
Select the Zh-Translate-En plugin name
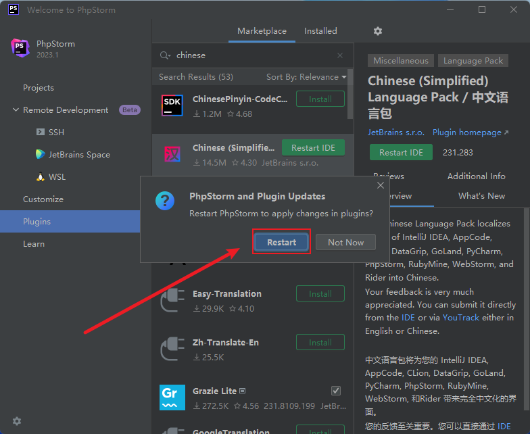(226, 342)
